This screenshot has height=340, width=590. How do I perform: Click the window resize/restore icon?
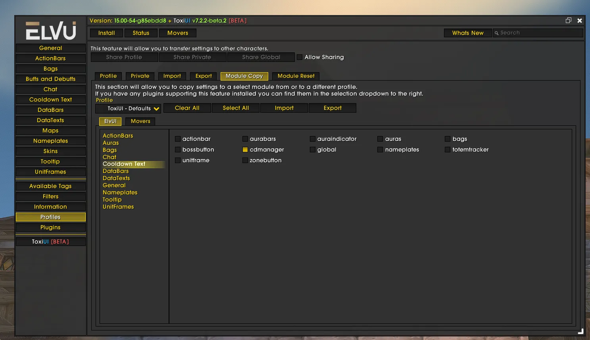point(568,21)
